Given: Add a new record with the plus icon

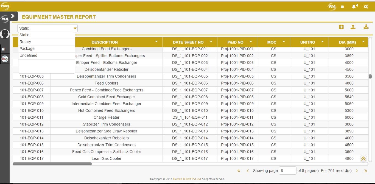Looking at the screenshot, I should coord(341,27).
